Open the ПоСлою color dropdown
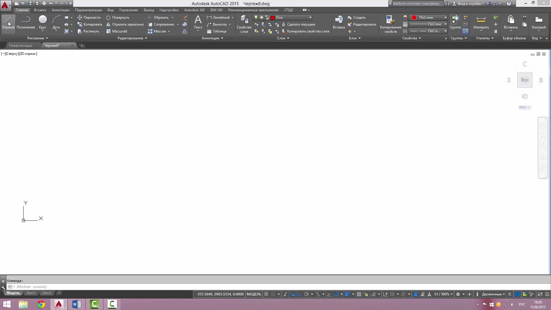The width and height of the screenshot is (551, 310). point(445,18)
